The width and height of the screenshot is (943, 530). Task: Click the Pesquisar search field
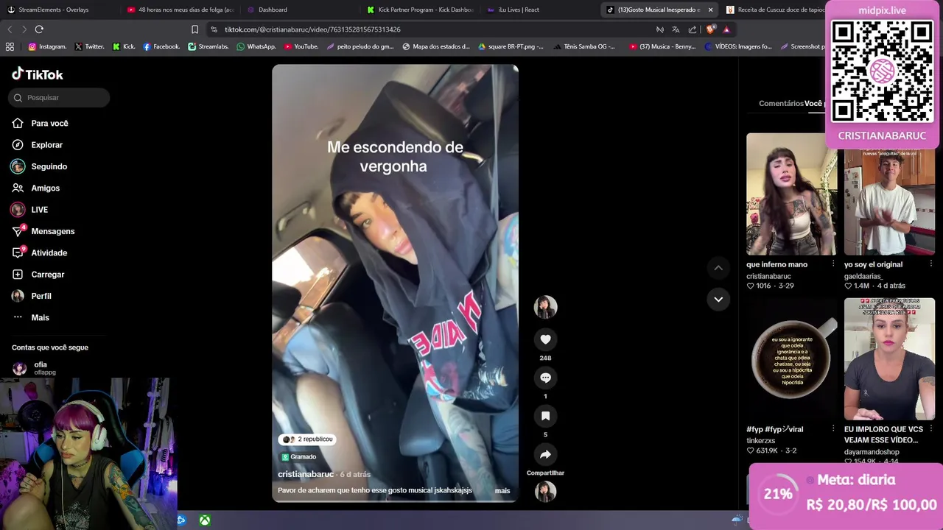coord(60,97)
